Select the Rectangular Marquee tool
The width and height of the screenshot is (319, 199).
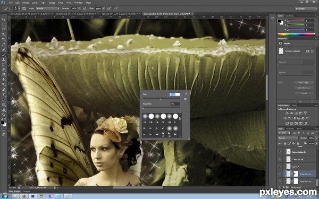4,24
